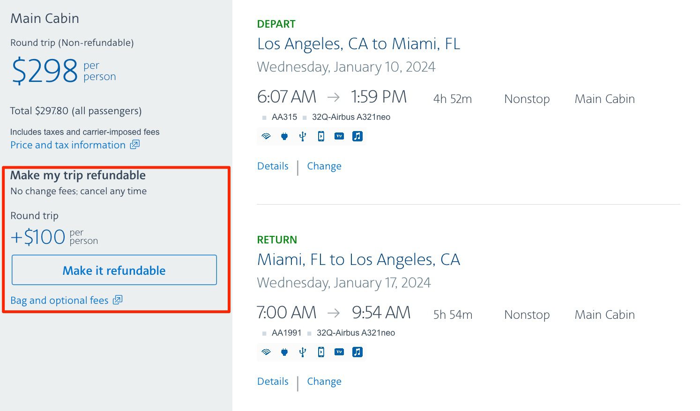Change the return Miami to Los Angeles flight
Image resolution: width=700 pixels, height=411 pixels.
[324, 382]
